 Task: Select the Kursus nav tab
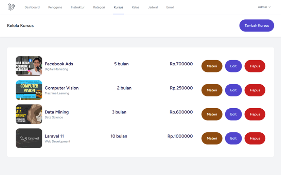click(118, 7)
